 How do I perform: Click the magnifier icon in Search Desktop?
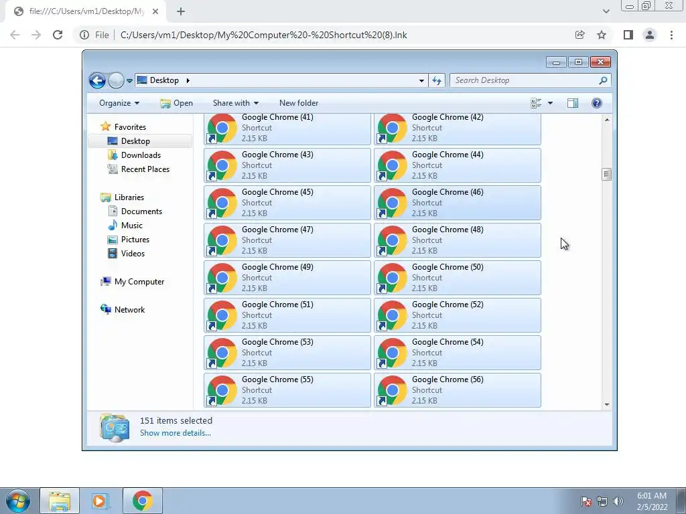[x=603, y=80]
